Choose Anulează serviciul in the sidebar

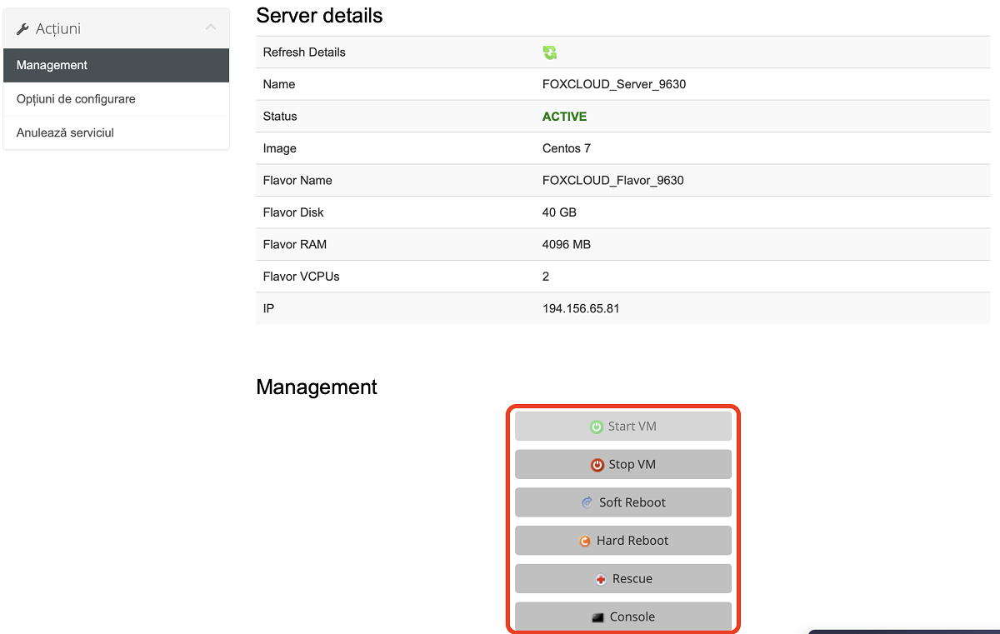pos(65,132)
